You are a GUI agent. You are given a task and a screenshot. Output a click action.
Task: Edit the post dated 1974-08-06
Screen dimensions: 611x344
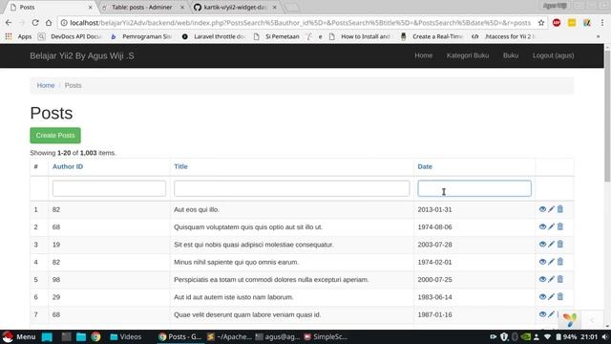point(552,227)
